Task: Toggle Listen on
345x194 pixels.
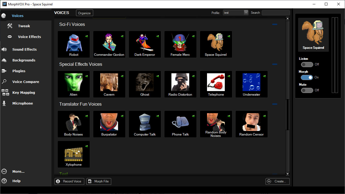Action: point(307,64)
